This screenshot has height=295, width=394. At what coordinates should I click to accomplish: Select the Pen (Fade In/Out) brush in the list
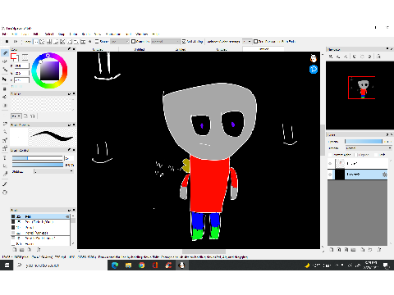tap(39, 222)
